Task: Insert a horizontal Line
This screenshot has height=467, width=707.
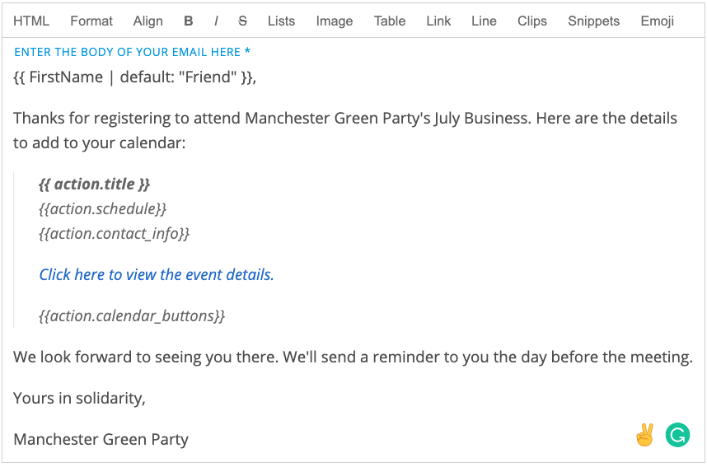Action: point(484,21)
